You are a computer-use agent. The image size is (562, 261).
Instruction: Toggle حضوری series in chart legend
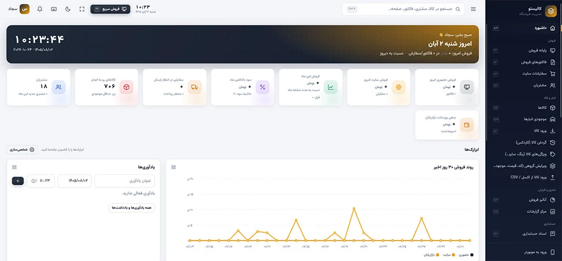click(x=467, y=255)
